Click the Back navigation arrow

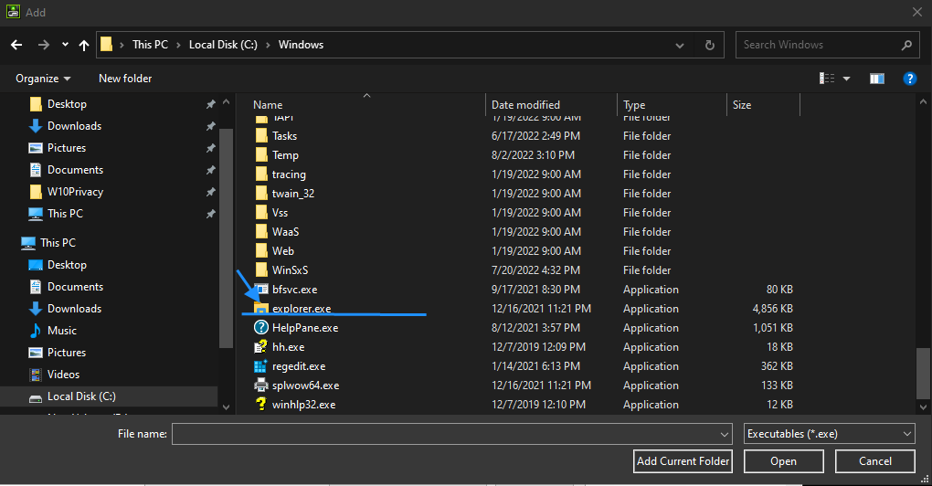[x=16, y=45]
